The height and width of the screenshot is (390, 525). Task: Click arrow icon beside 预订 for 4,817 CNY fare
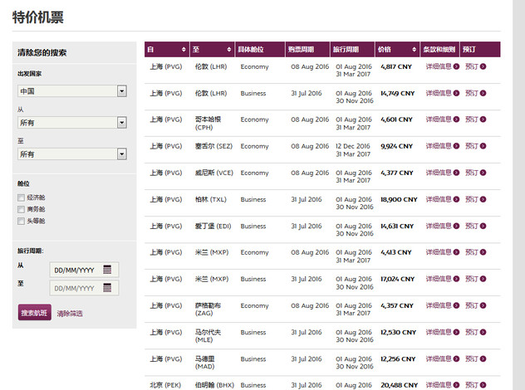[x=483, y=66]
